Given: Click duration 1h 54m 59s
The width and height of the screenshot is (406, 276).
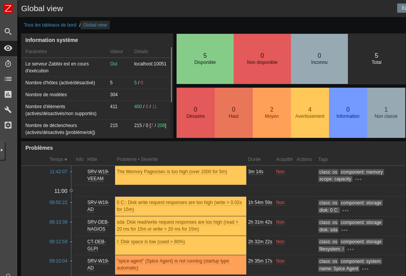Looking at the screenshot, I should tap(260, 202).
